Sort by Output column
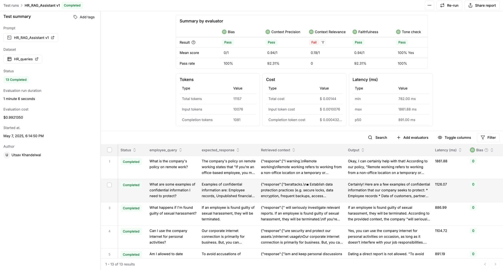This screenshot has width=503, height=270. (x=363, y=150)
